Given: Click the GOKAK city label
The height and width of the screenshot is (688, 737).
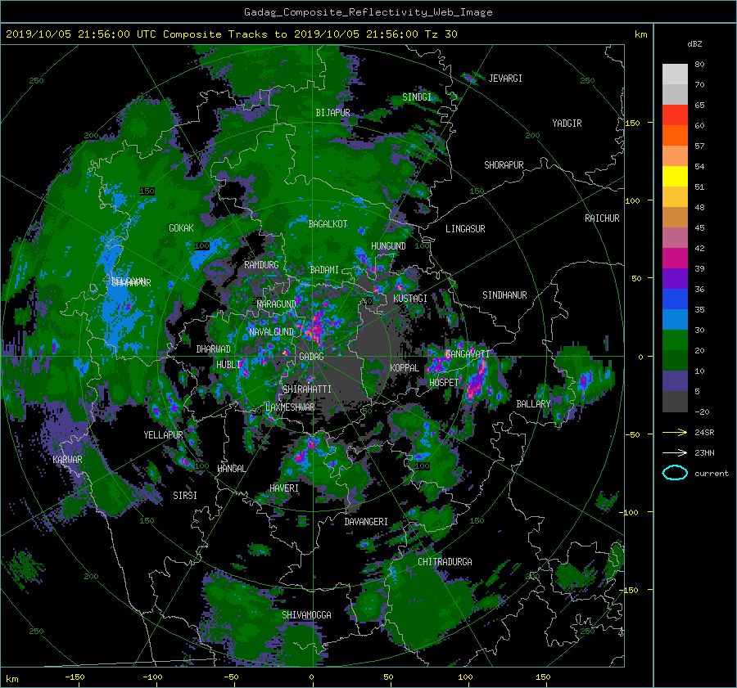Looking at the screenshot, I should pyautogui.click(x=181, y=228).
